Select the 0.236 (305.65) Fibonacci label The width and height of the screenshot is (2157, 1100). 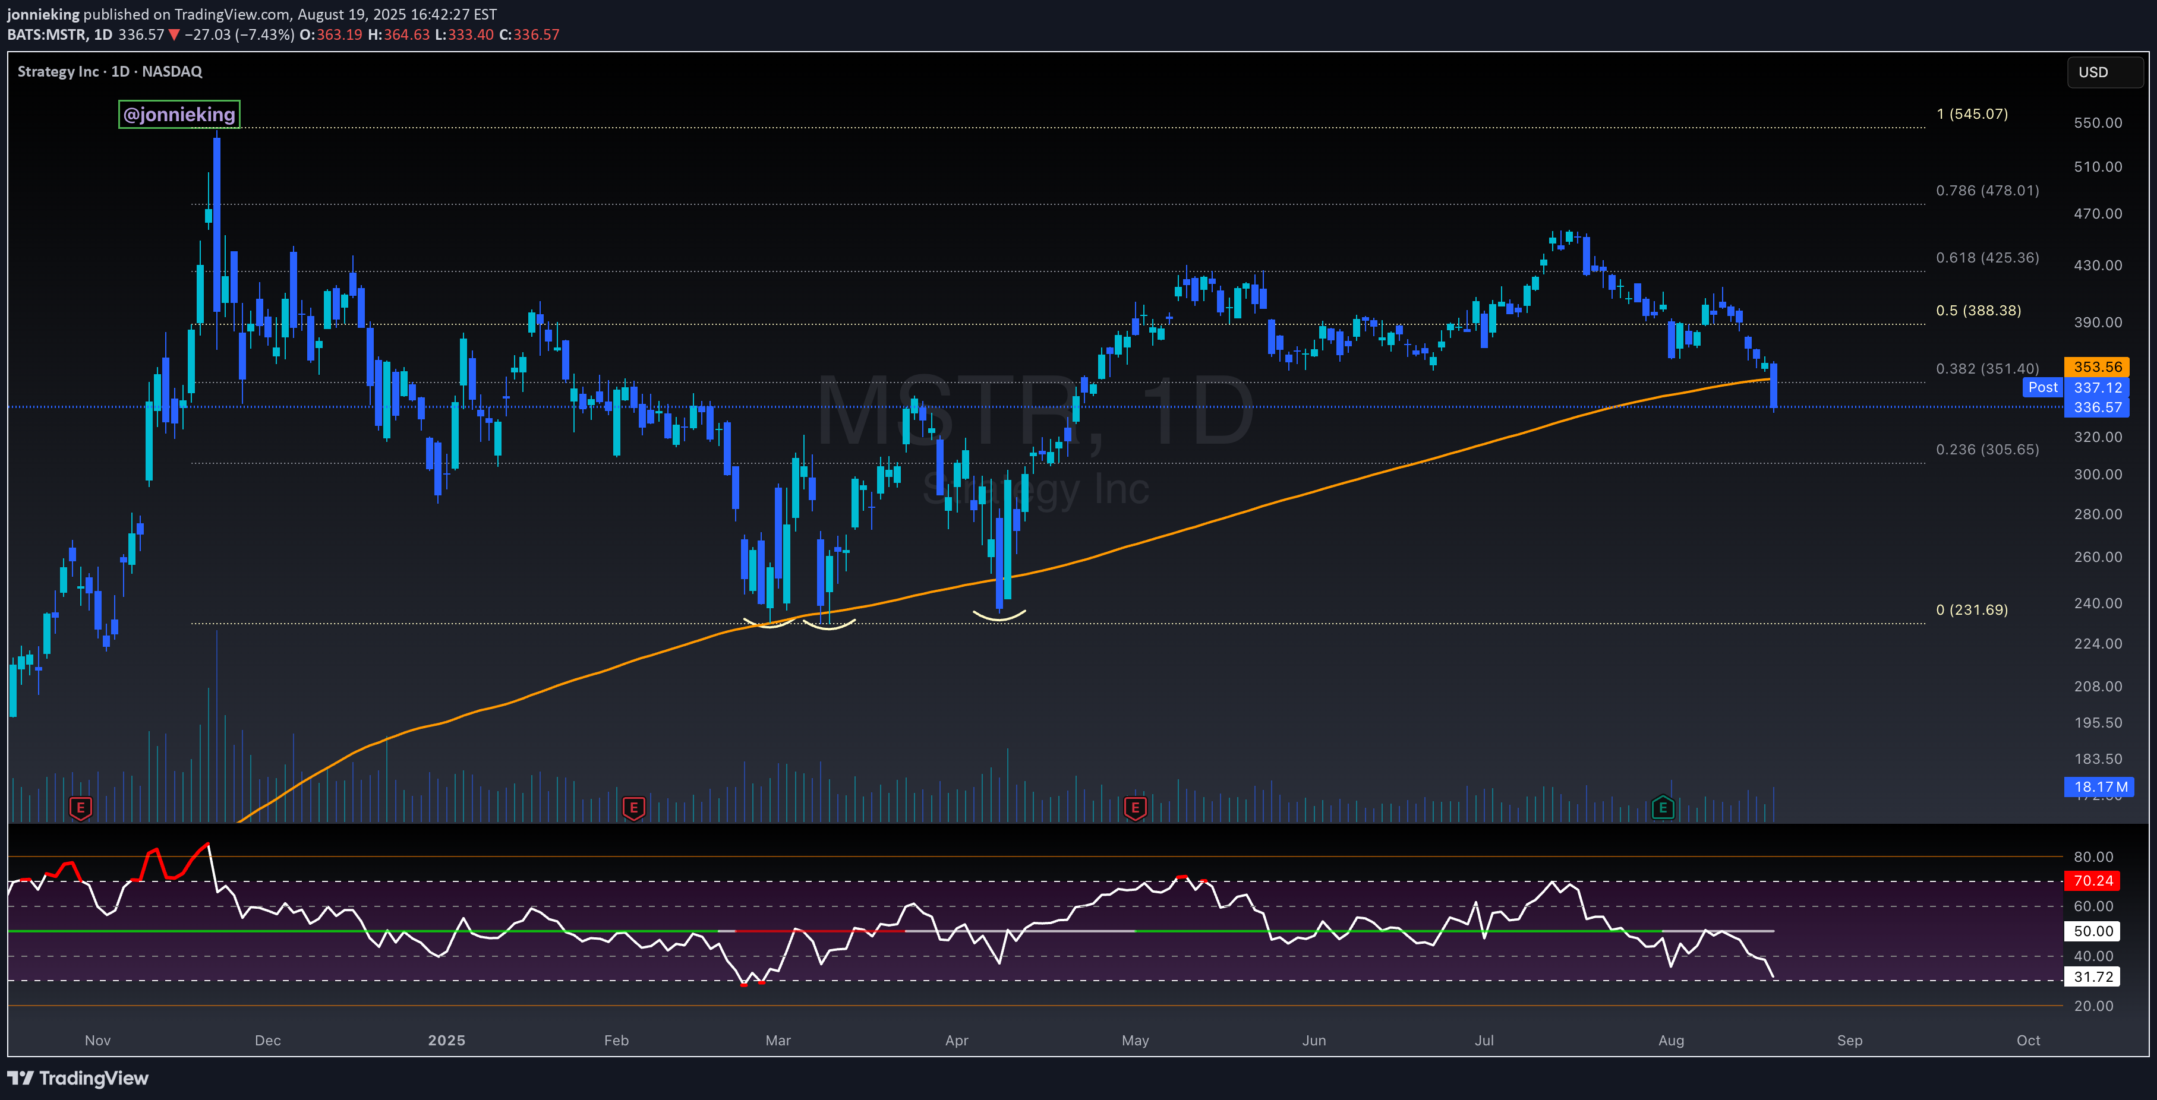click(x=1987, y=450)
